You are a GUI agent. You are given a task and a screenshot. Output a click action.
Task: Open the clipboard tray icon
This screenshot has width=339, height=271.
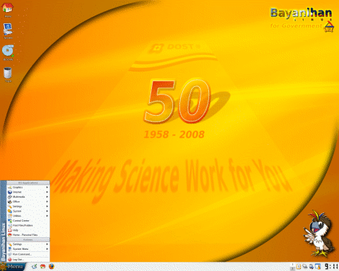coord(299,267)
